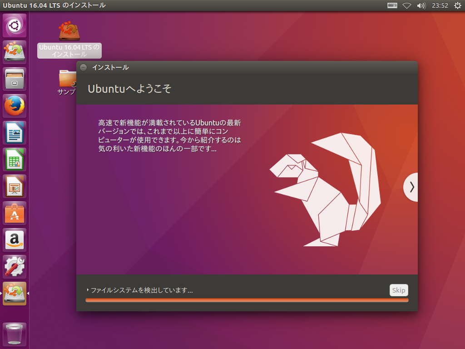Click the 'Ubuntuへようこそ' heading
The width and height of the screenshot is (465, 349).
coord(129,89)
